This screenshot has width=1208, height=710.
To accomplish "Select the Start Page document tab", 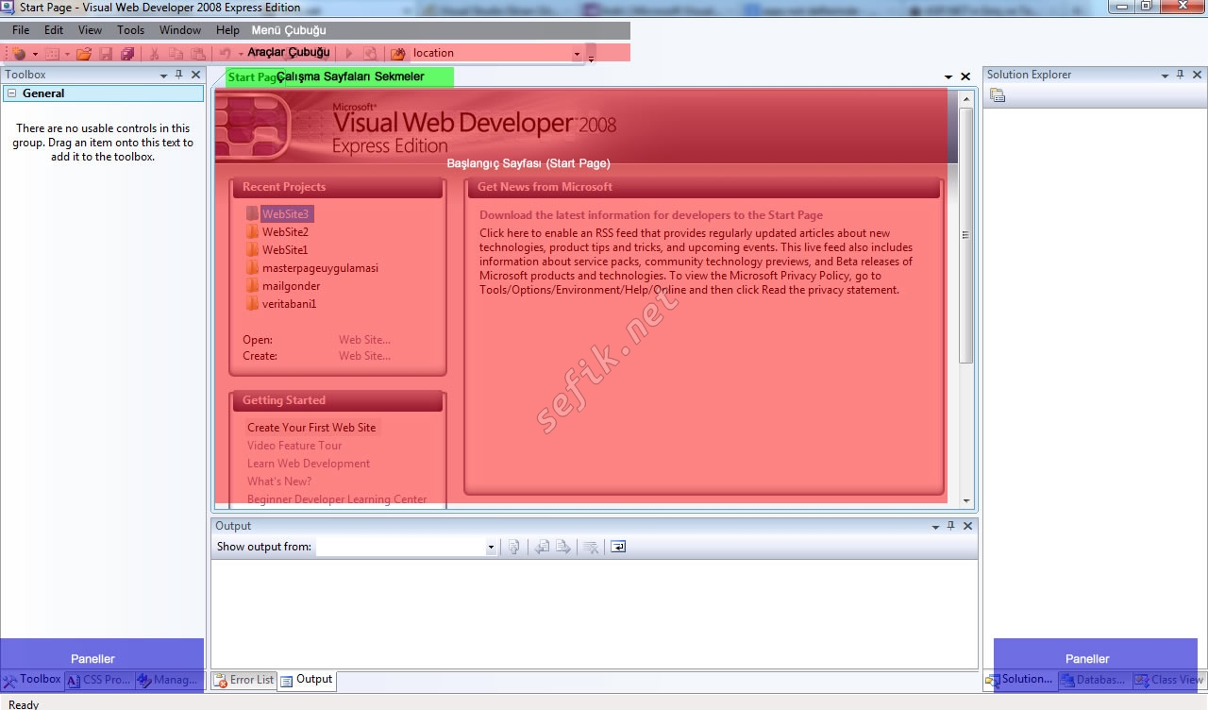I will (255, 77).
